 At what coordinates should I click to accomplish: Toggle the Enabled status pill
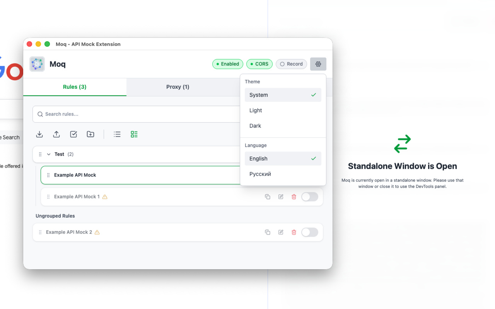tap(228, 64)
